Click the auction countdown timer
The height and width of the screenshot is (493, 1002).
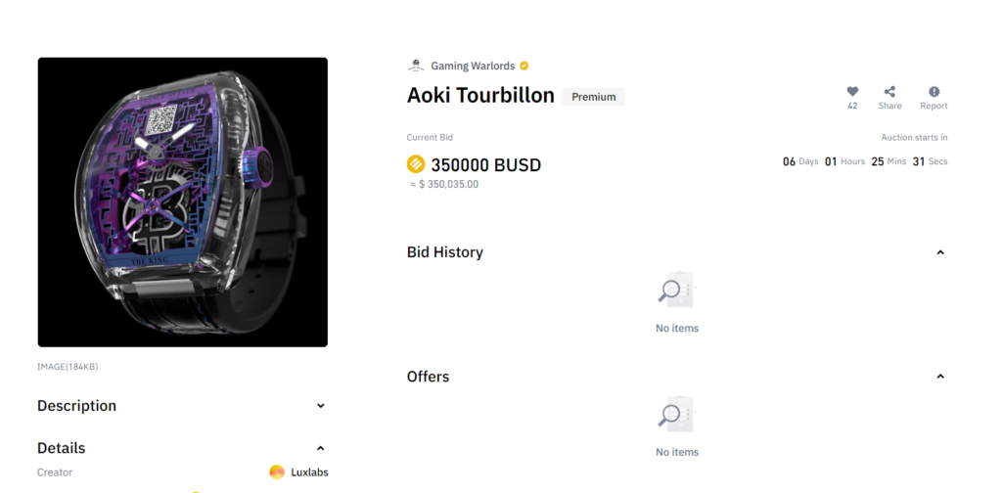click(x=865, y=161)
